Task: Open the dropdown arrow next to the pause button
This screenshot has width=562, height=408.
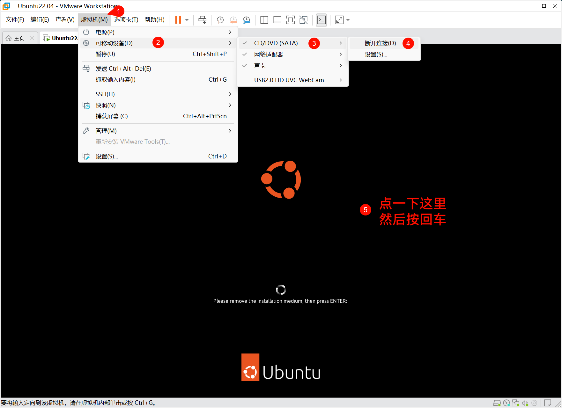Action: [x=187, y=20]
